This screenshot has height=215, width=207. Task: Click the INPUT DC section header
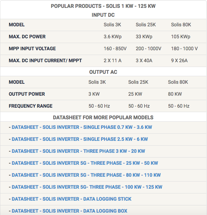103,15
